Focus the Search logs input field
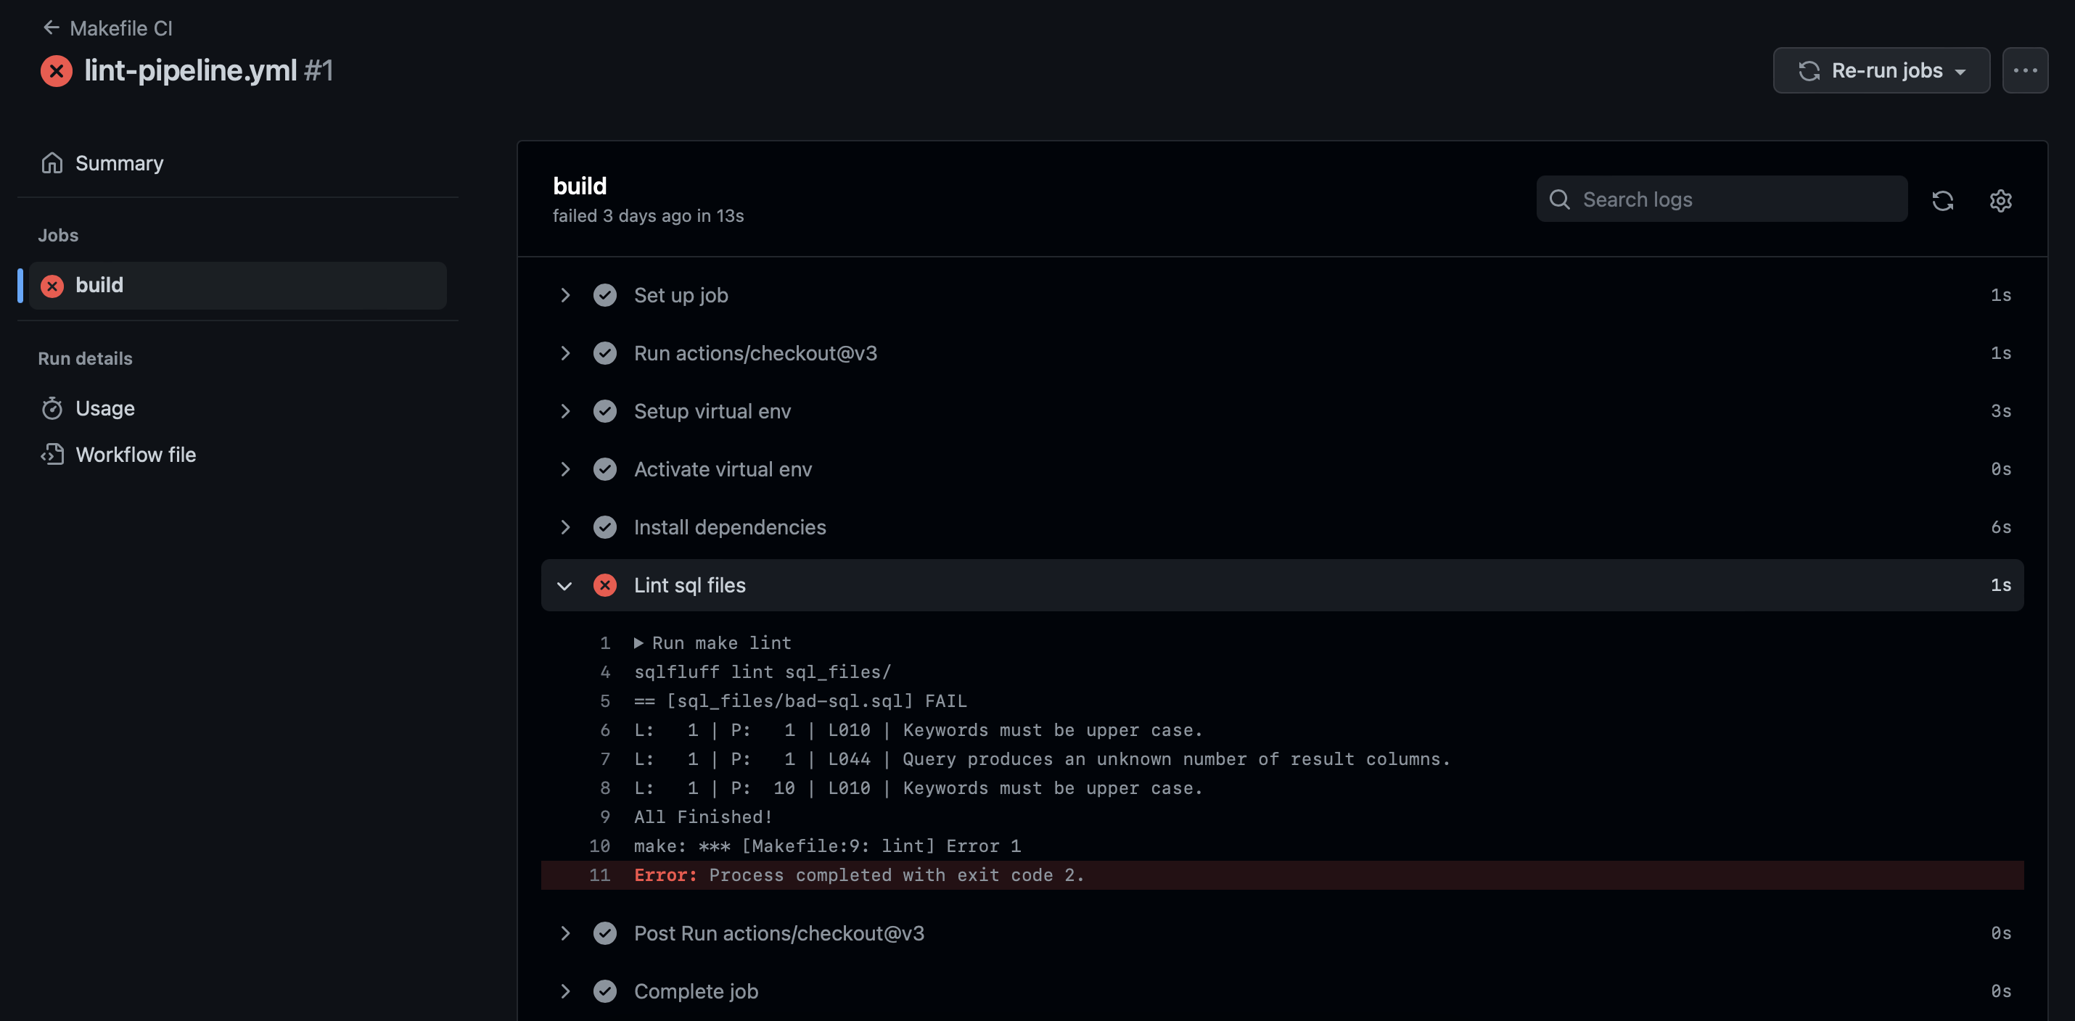 click(1722, 199)
